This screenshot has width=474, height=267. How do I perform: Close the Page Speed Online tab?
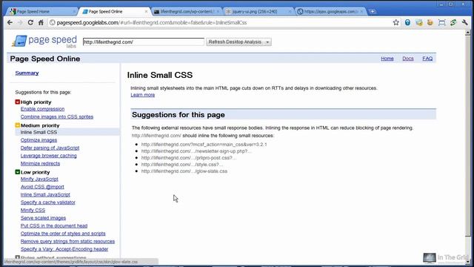point(147,12)
